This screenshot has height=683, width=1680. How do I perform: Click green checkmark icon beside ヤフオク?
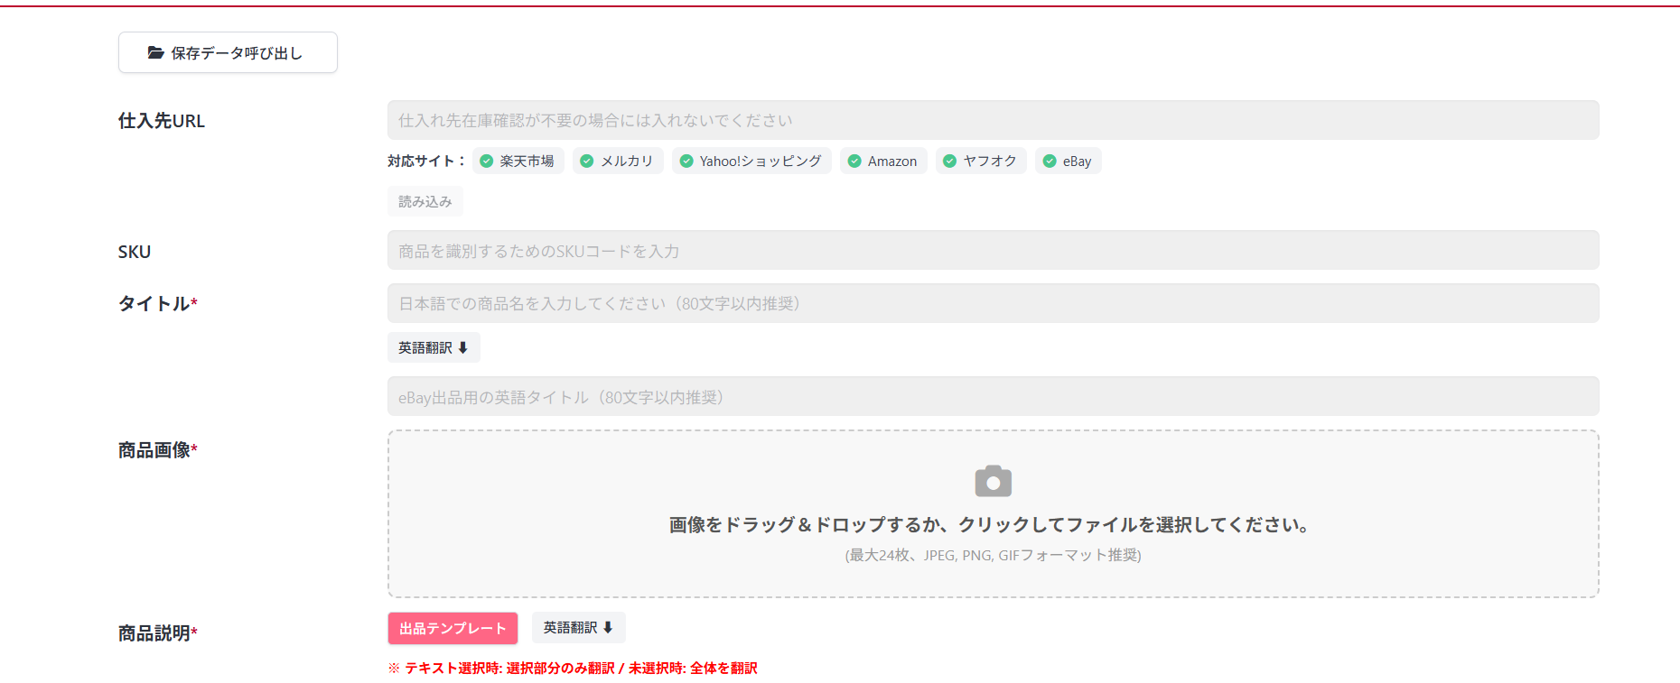pos(949,162)
